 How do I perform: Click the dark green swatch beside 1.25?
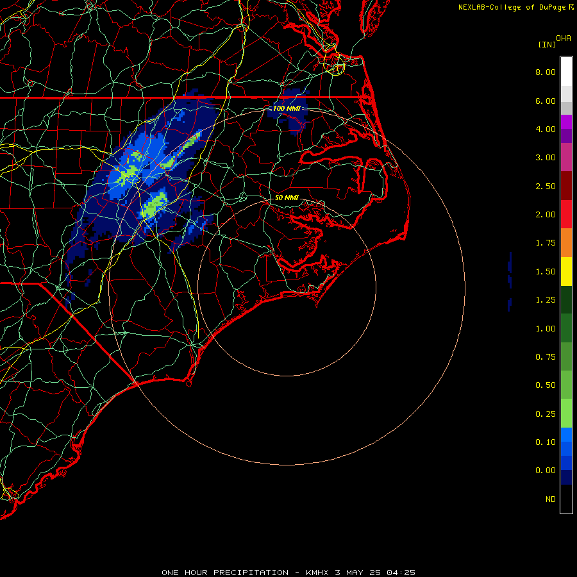click(566, 299)
